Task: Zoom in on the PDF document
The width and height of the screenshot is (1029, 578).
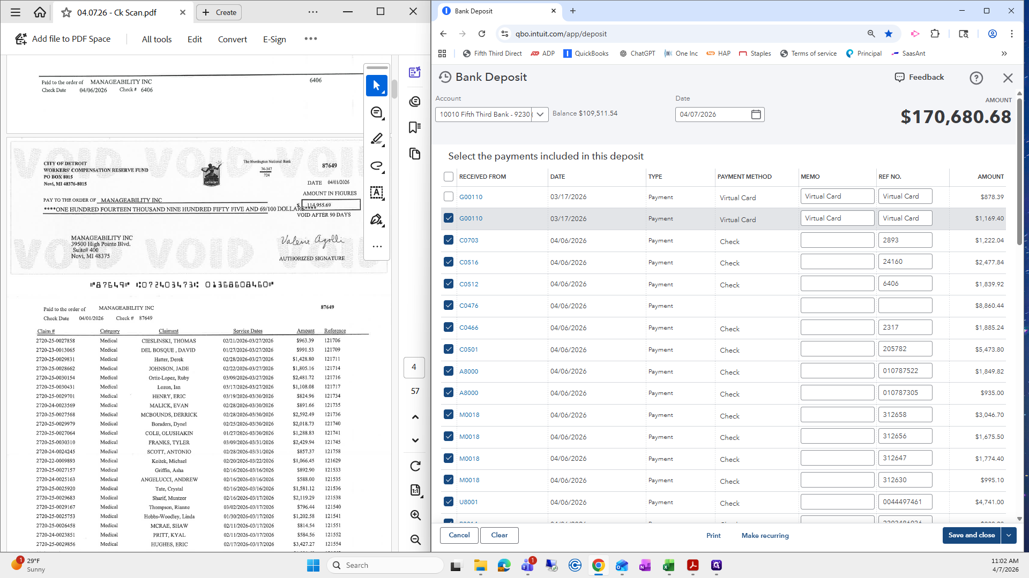Action: pos(415,515)
